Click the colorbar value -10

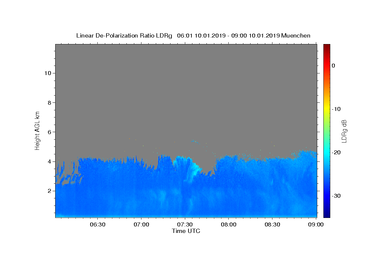[x=336, y=109]
